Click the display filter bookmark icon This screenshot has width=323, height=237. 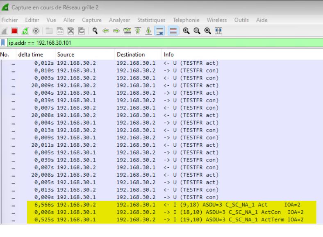[3, 43]
